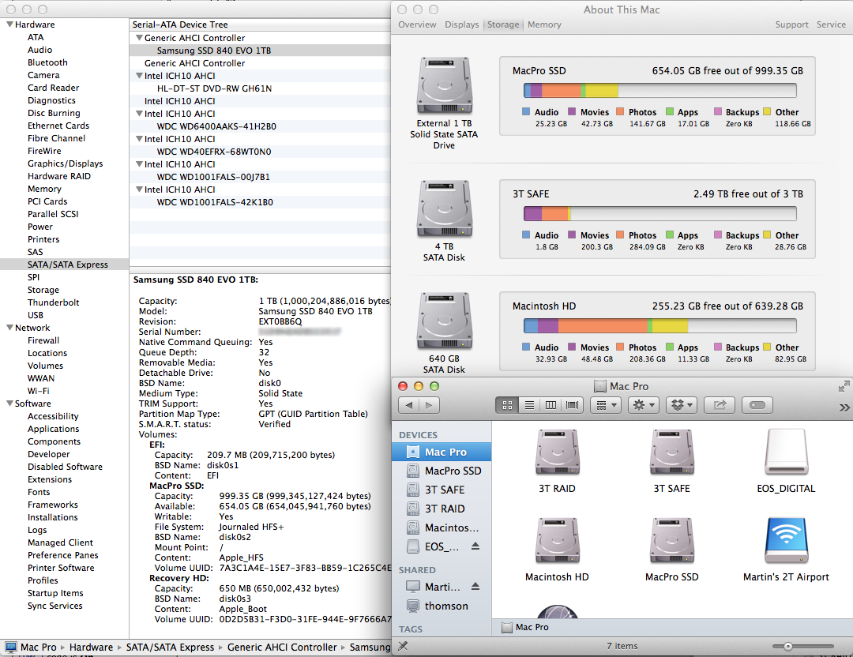Screen dimensions: 853x657
Task: Select 3T RAID in Finder sidebar
Action: click(442, 509)
